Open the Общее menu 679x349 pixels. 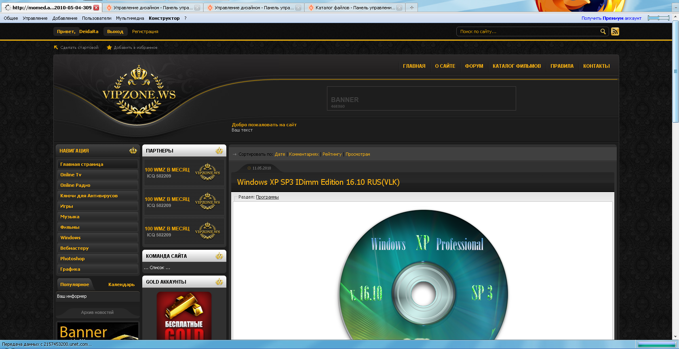pos(11,18)
